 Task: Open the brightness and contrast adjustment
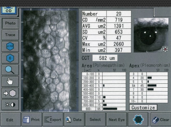pos(10,105)
